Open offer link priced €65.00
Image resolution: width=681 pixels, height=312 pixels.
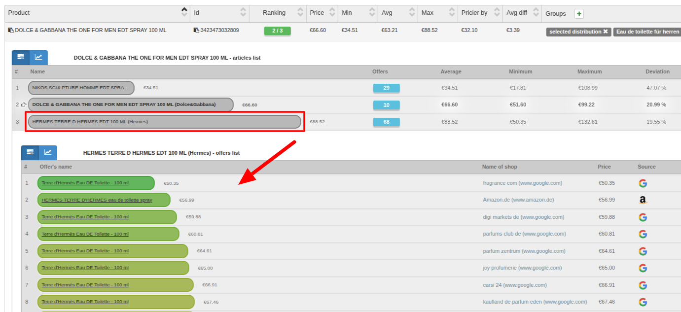[85, 268]
